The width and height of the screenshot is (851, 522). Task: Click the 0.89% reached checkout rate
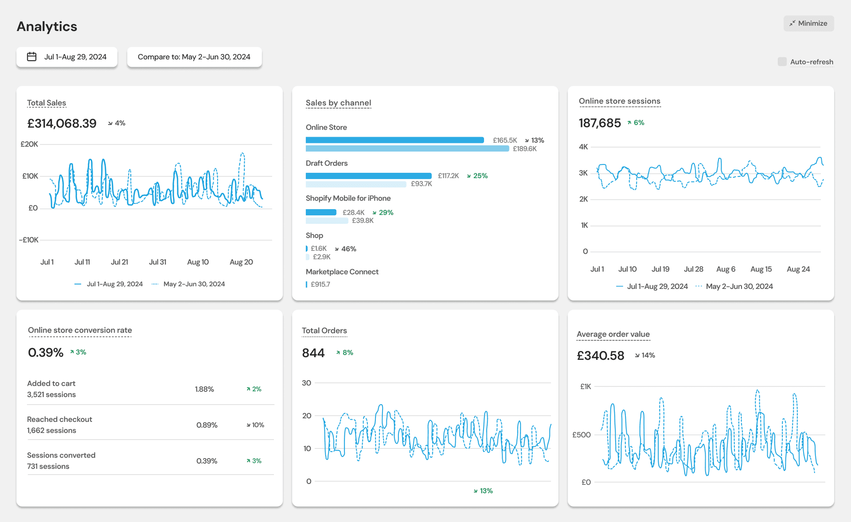tap(207, 425)
